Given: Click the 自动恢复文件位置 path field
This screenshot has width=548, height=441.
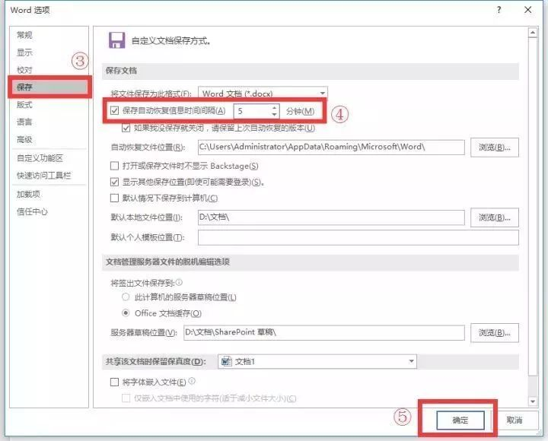Looking at the screenshot, I should tap(331, 147).
